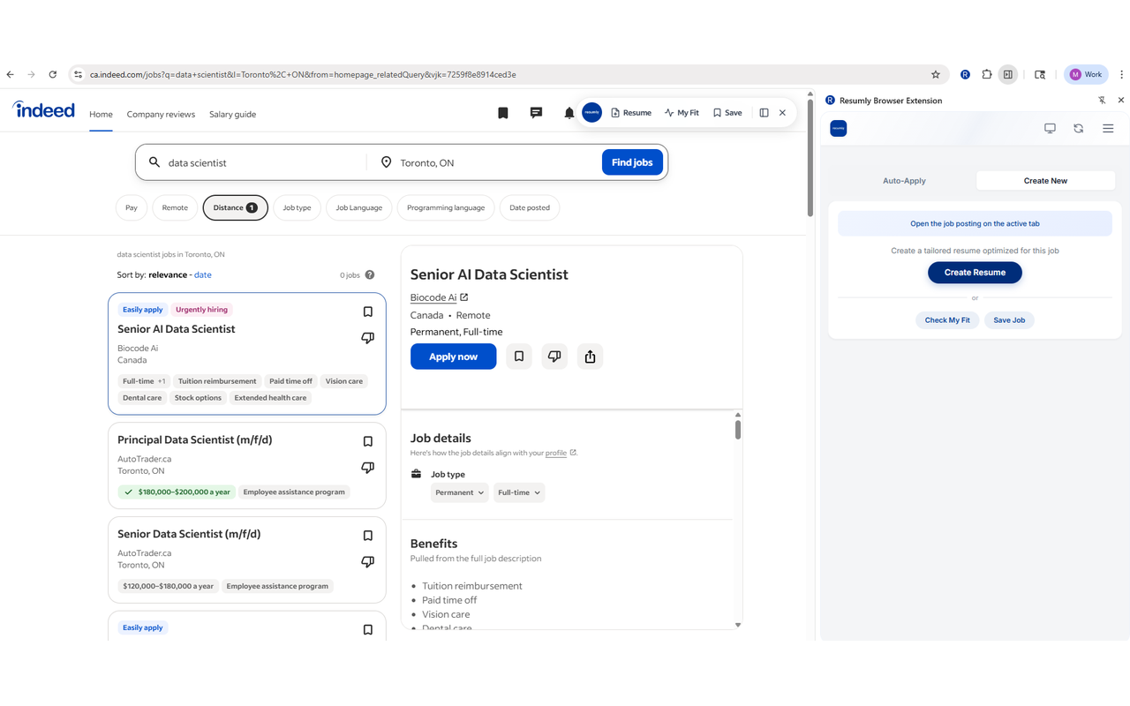Sort results by date
This screenshot has width=1130, height=706.
[x=203, y=274]
